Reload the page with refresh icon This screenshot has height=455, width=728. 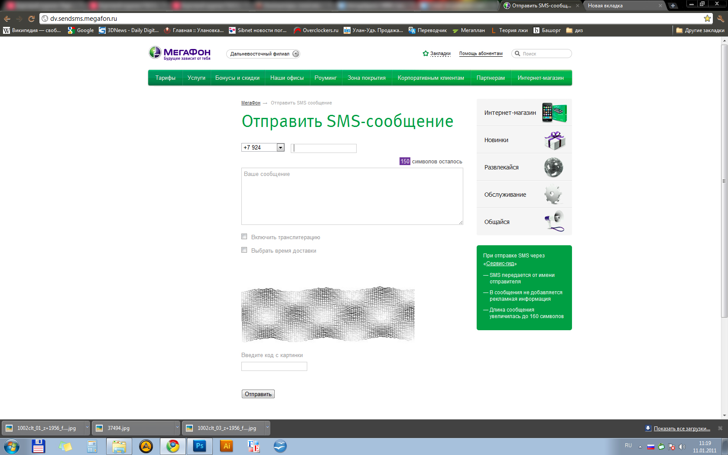[x=31, y=19]
